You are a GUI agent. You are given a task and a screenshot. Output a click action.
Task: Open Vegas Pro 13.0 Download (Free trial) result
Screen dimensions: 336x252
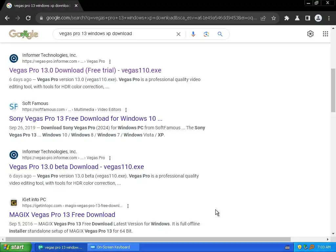(x=85, y=70)
